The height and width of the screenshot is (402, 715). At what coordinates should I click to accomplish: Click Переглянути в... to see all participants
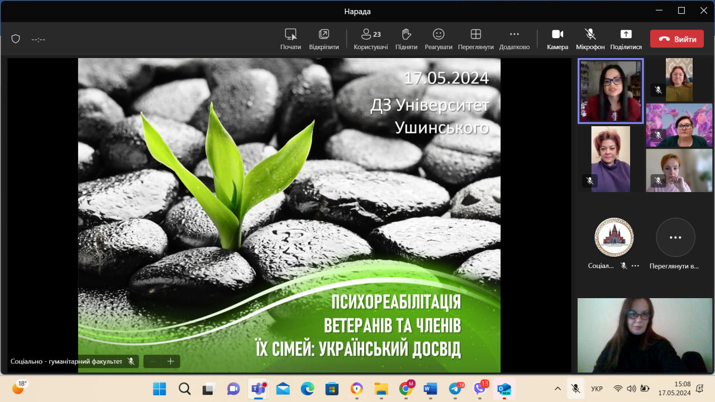point(675,237)
